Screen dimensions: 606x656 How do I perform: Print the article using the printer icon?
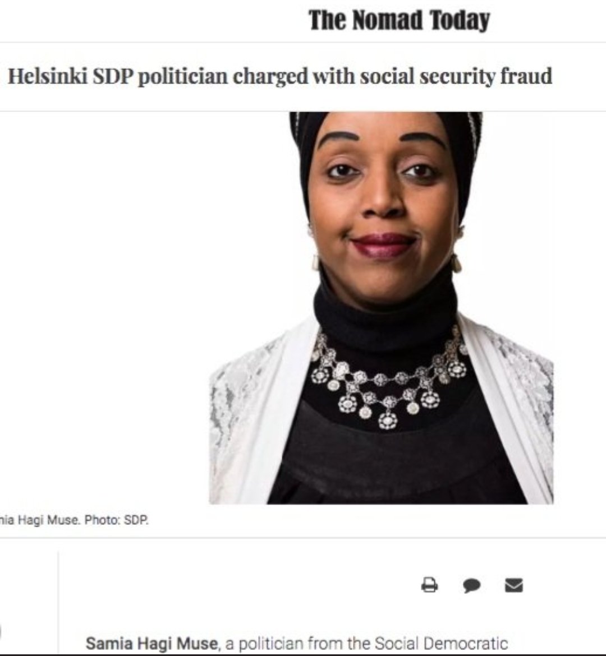tap(429, 584)
